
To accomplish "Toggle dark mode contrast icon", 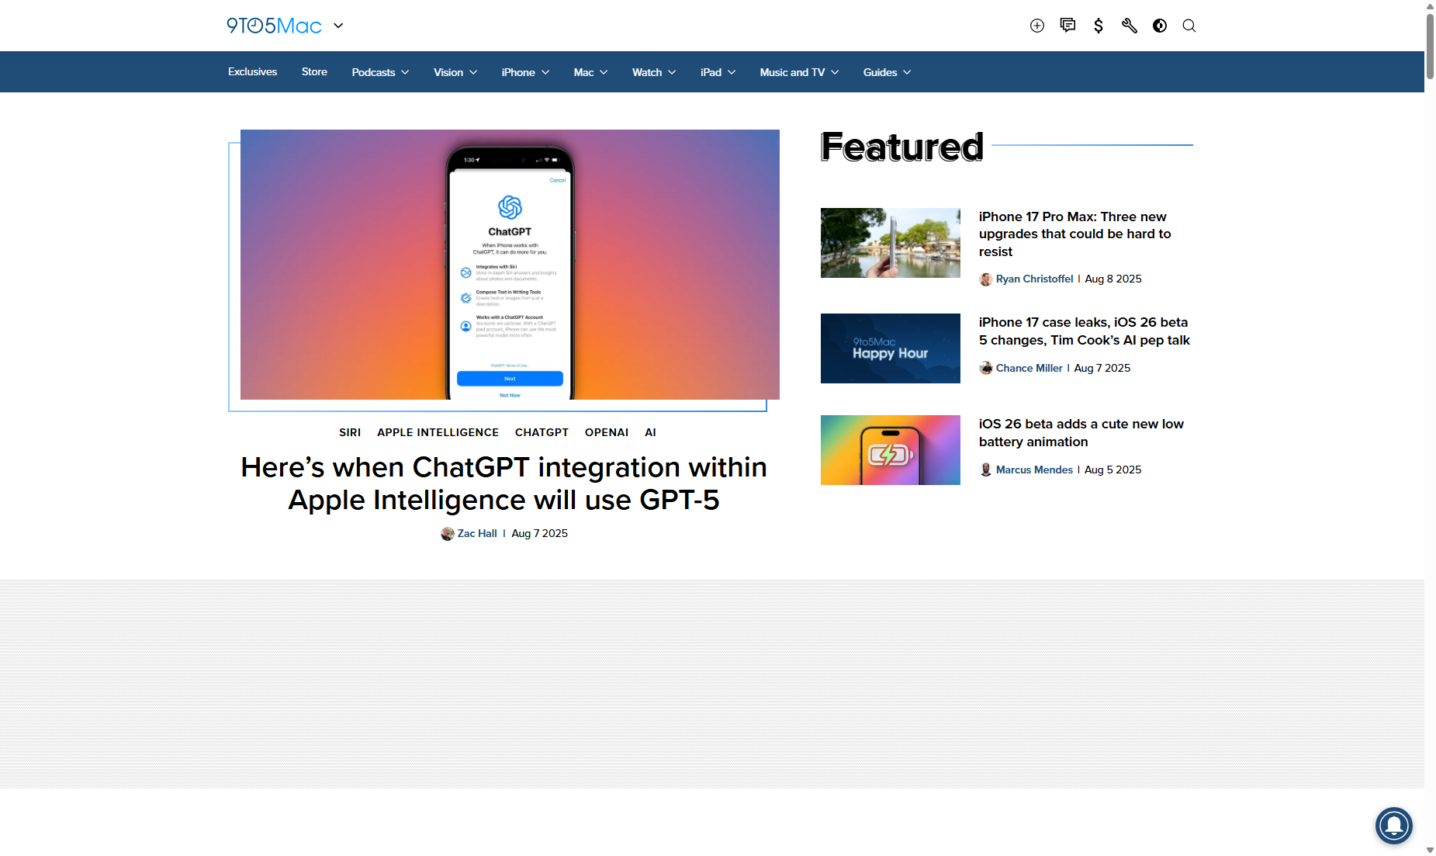I will [1160, 26].
